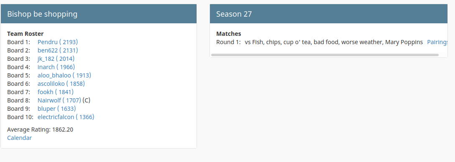Viewport: 455px width, 162px height.
Task: Open bluper on Board 9
Action: point(56,109)
